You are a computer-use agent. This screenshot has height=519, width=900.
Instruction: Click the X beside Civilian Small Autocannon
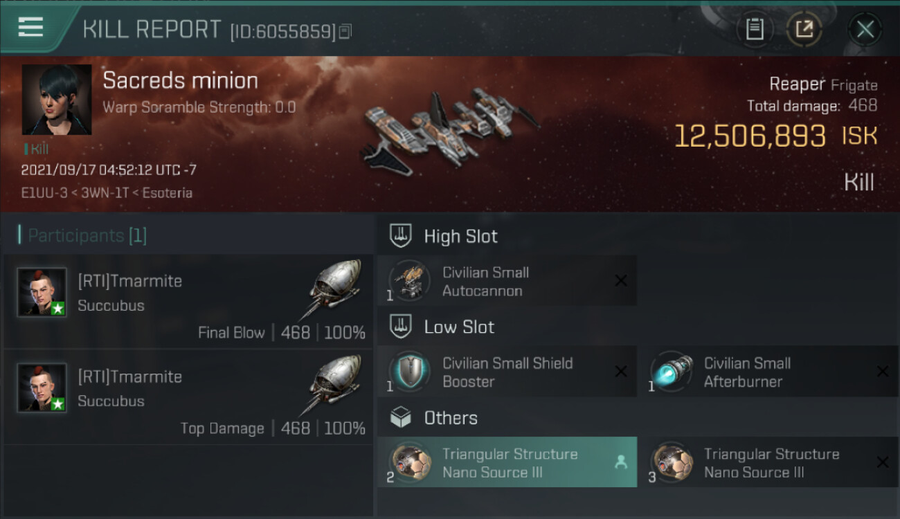tap(621, 281)
